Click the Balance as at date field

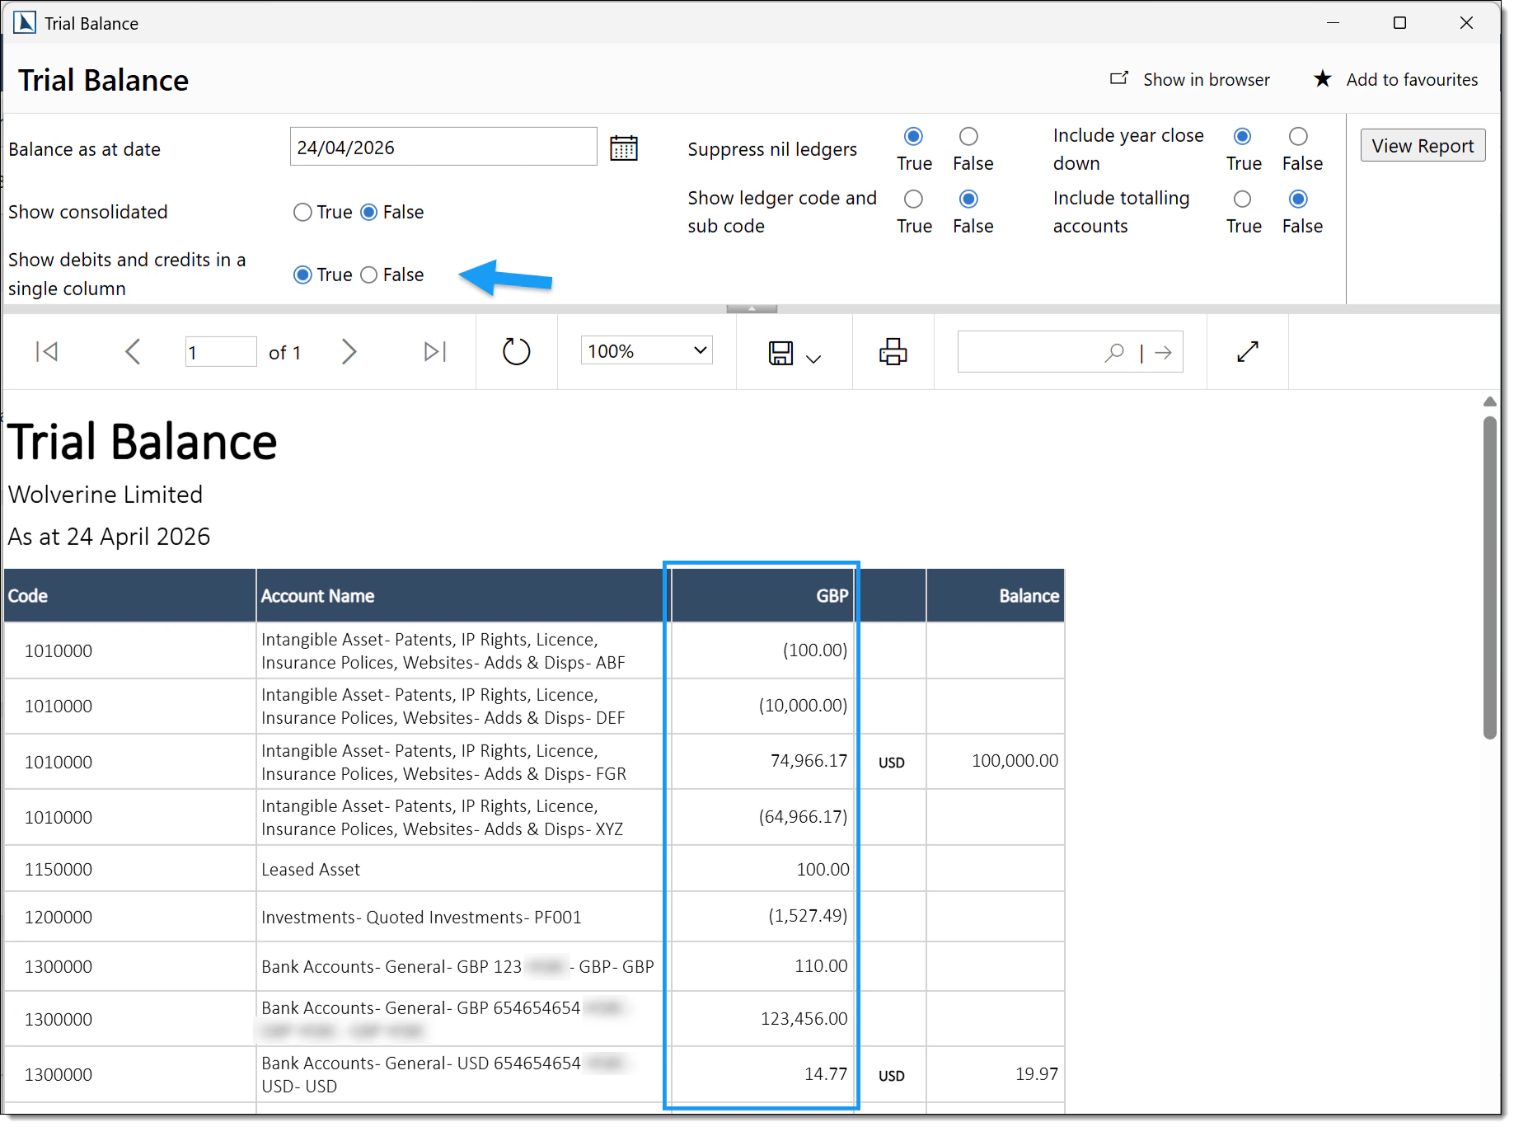443,147
